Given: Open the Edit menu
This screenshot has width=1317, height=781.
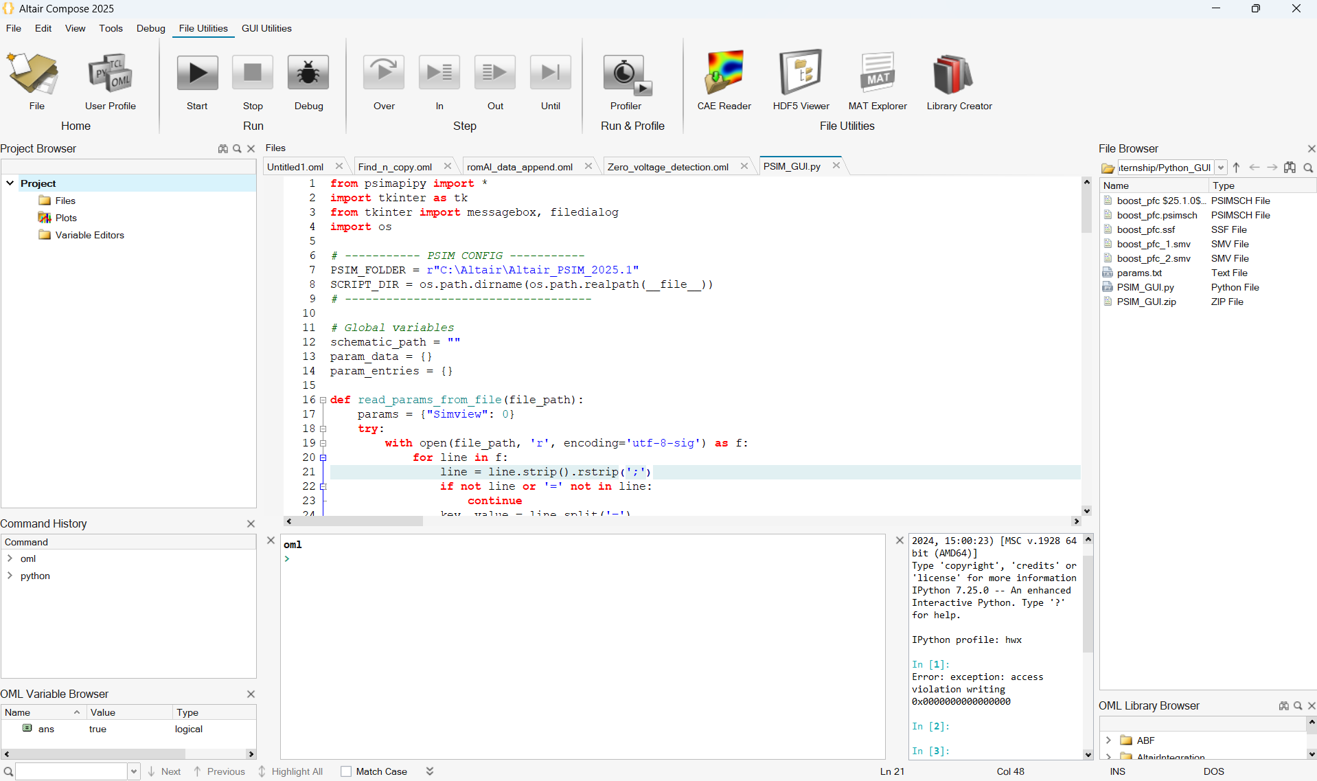Looking at the screenshot, I should [43, 28].
